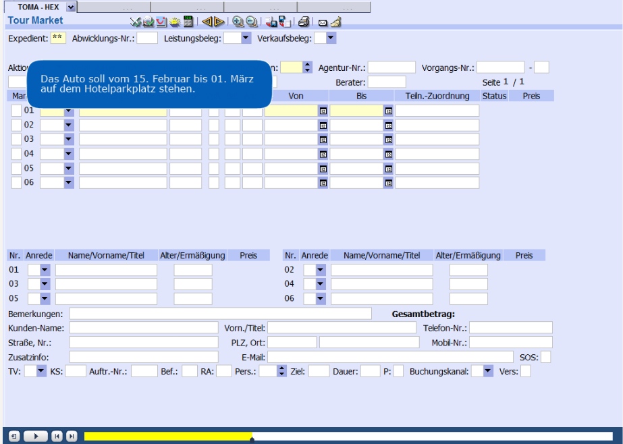Screen dimensions: 623x444
Task: Open Von calendar picker for row 03
Action: point(323,140)
